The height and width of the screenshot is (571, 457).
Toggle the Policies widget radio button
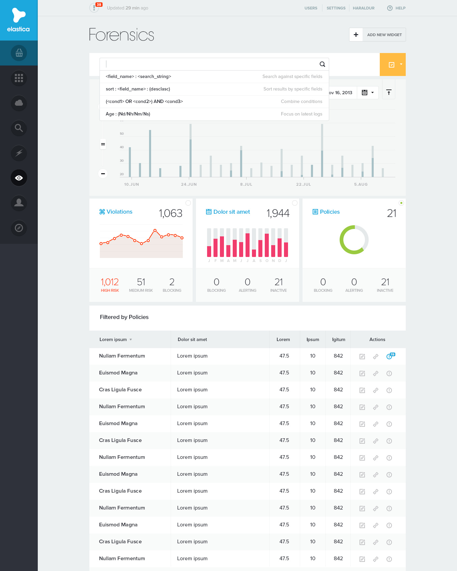(x=401, y=203)
